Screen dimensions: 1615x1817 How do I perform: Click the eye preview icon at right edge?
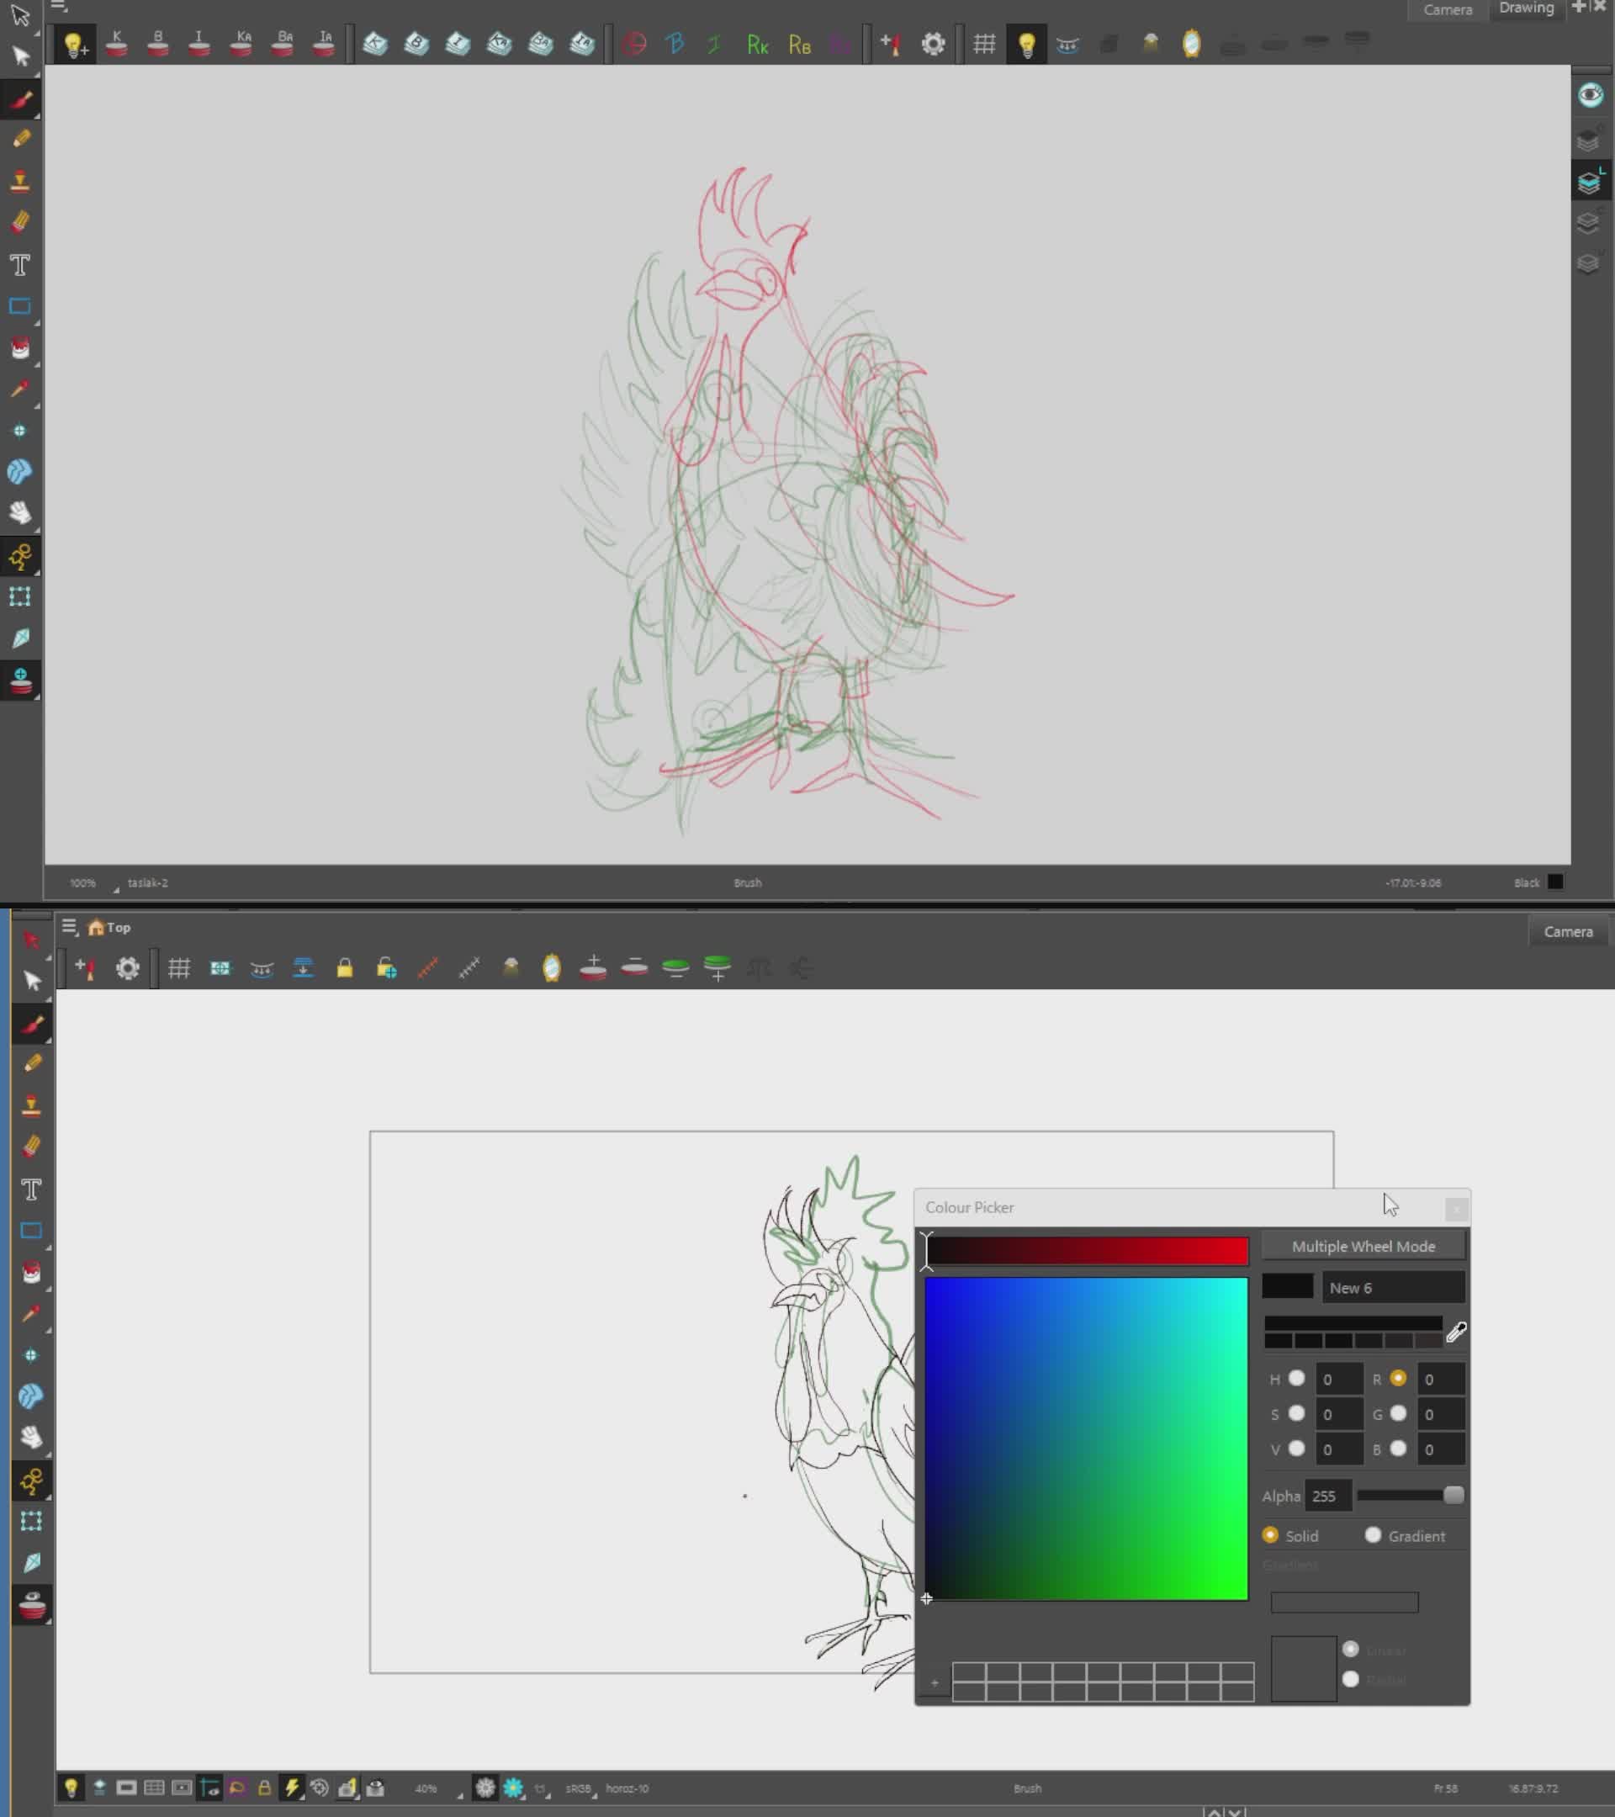tap(1590, 95)
